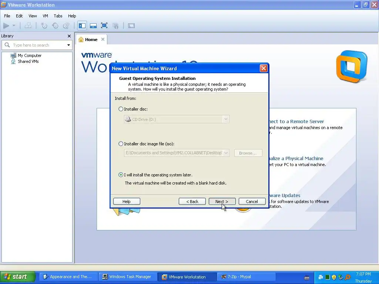The image size is (379, 284).
Task: Open the CD Drive (D:) dropdown
Action: pyautogui.click(x=177, y=119)
